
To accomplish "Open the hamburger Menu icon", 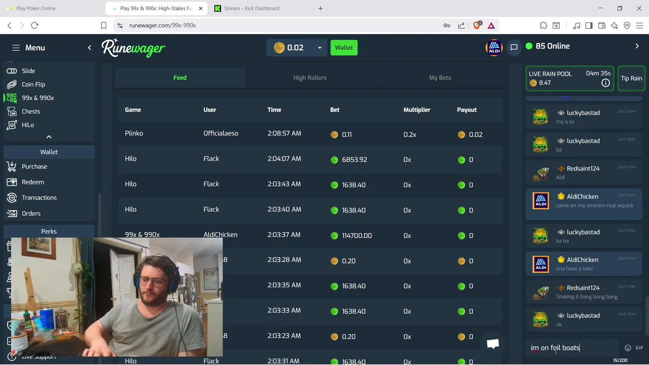I will [x=16, y=48].
